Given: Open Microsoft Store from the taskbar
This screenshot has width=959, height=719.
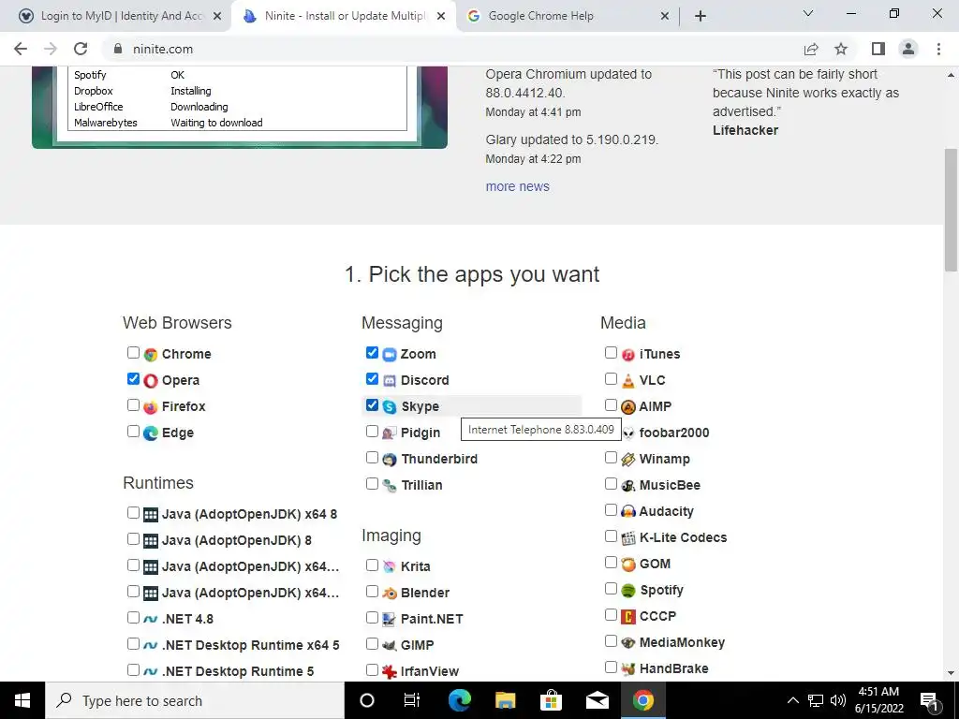Looking at the screenshot, I should (551, 700).
